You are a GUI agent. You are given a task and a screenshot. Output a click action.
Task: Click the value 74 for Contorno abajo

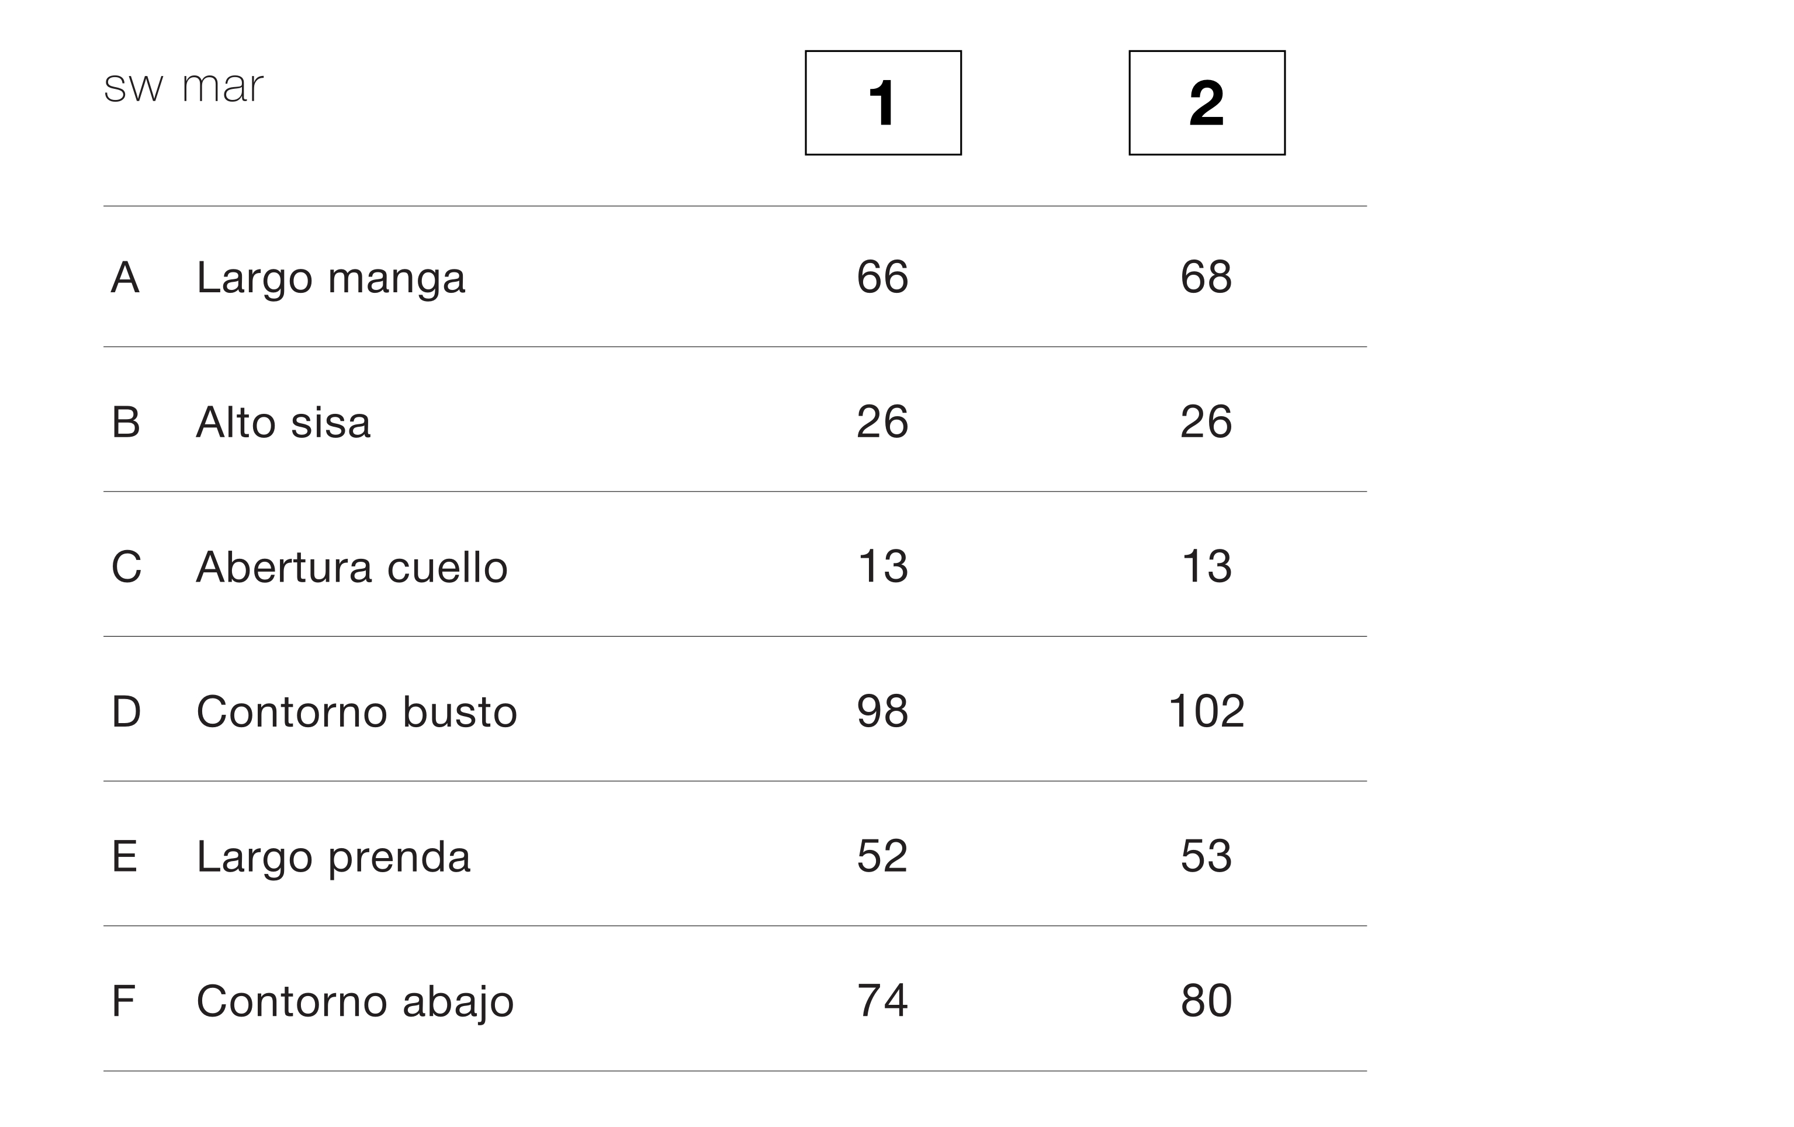(883, 1000)
